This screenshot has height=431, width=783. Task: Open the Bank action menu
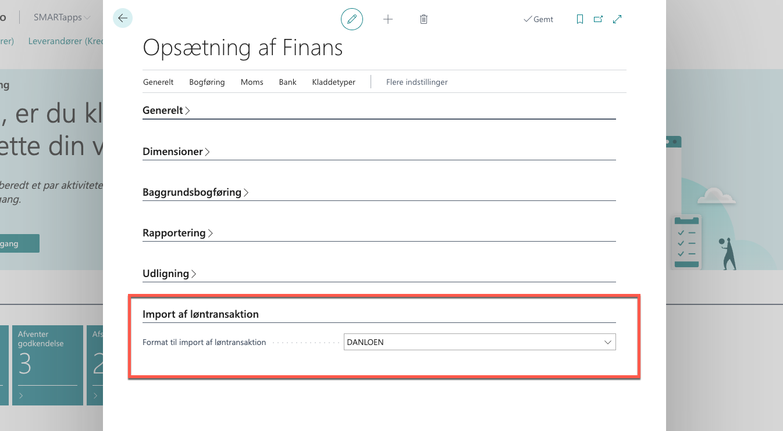point(288,82)
